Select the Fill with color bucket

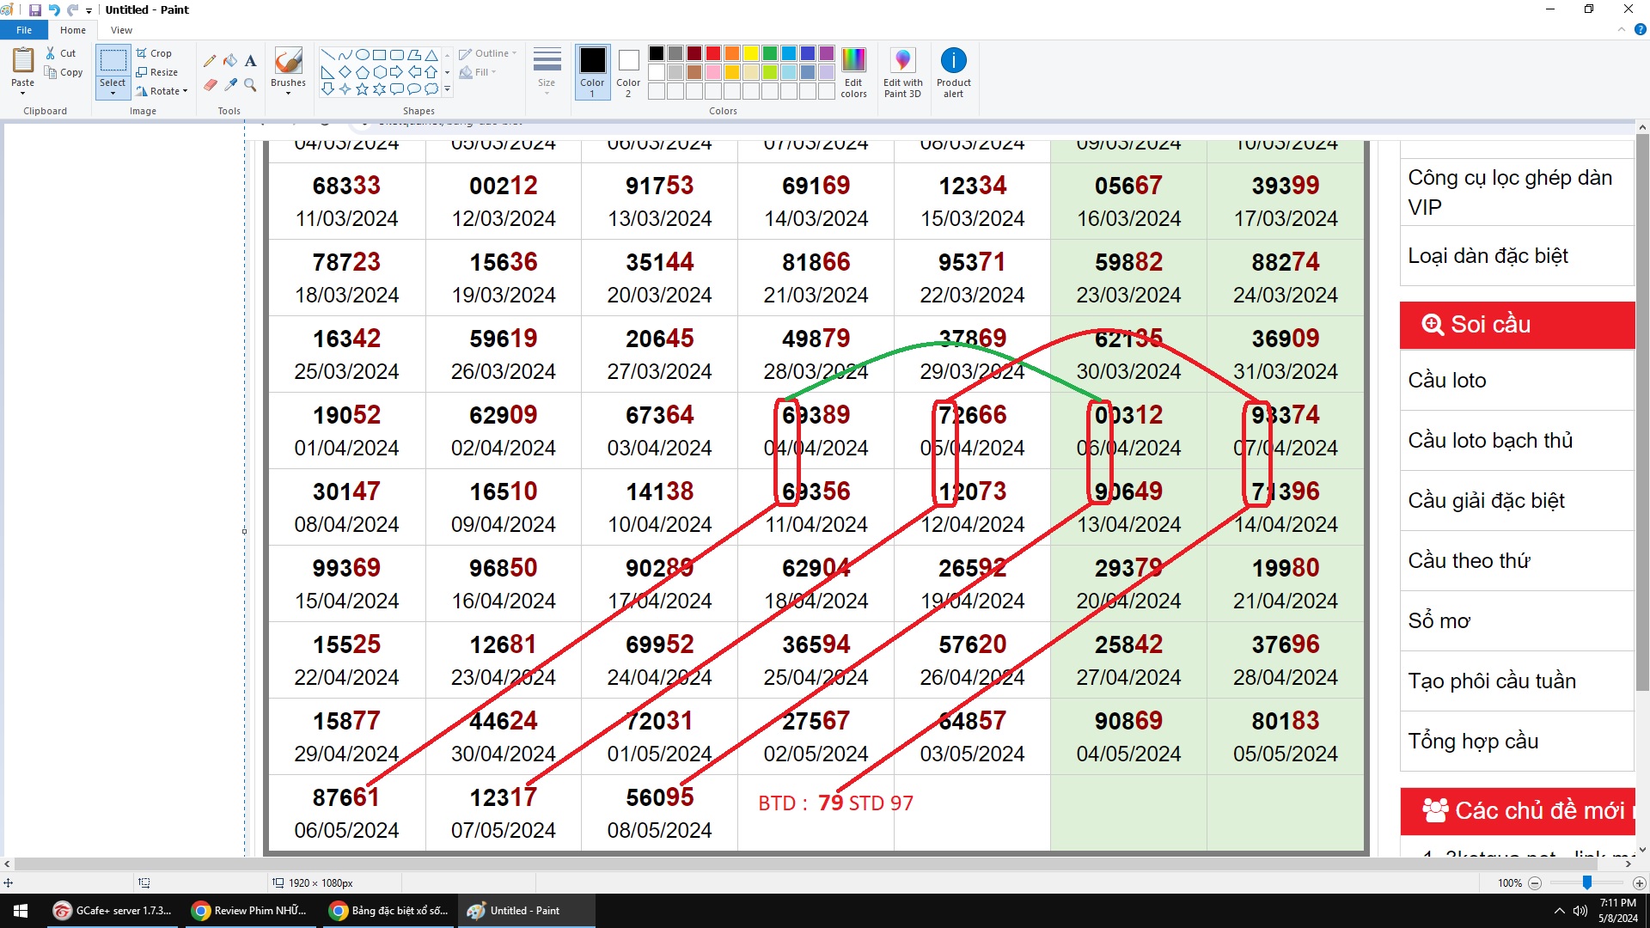point(230,61)
